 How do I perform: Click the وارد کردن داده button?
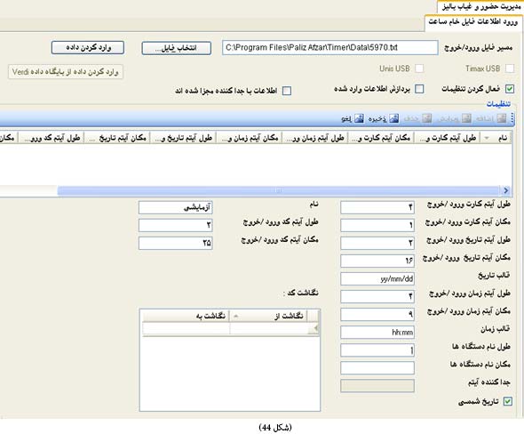88,47
